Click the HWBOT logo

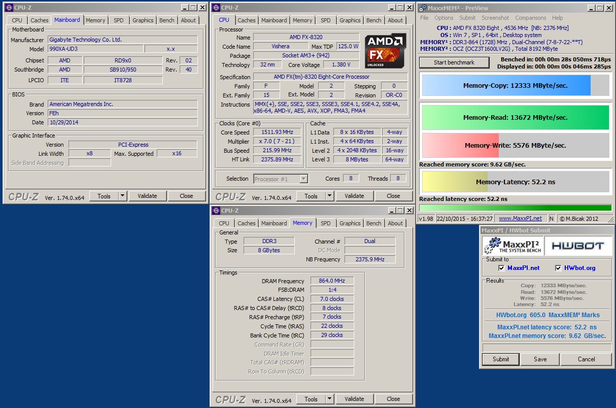coord(577,246)
